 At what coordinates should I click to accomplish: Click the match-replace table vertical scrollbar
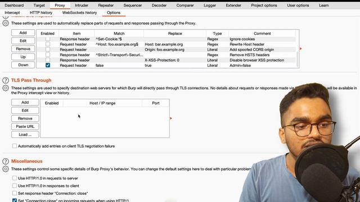tap(298, 59)
